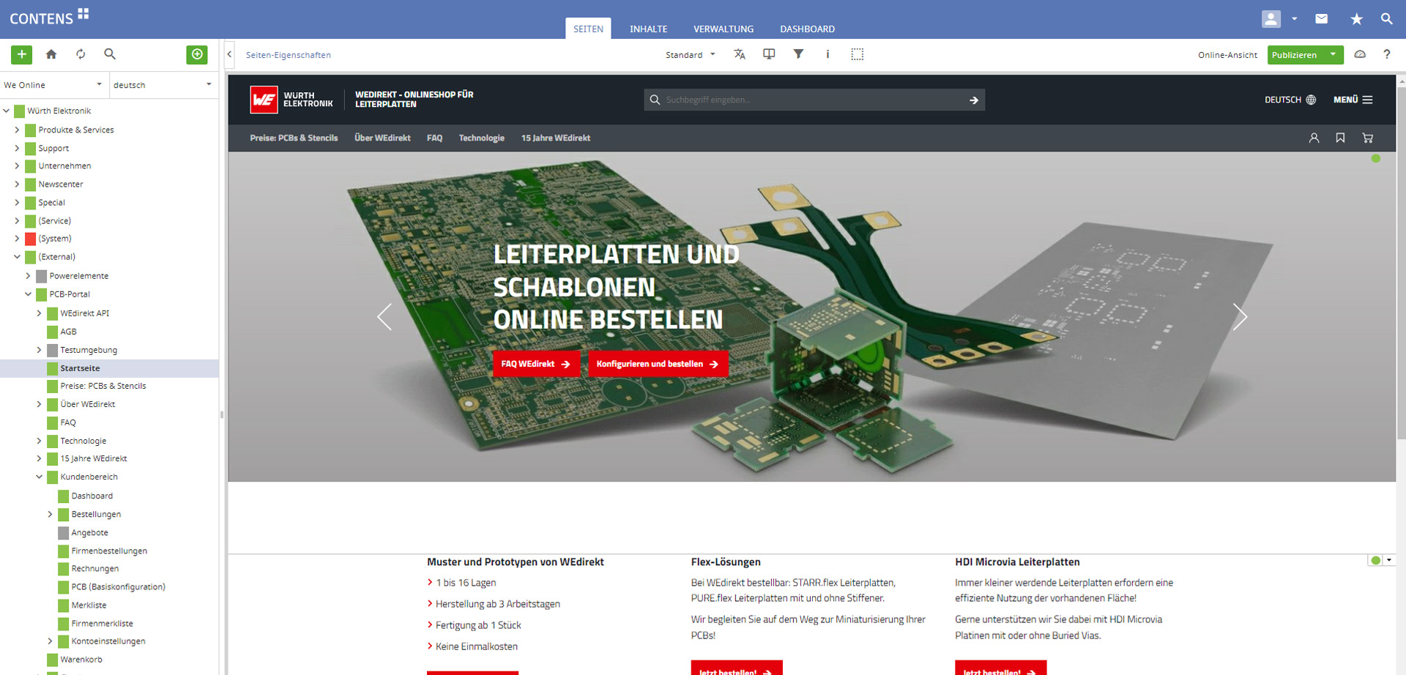Viewport: 1406px width, 675px height.
Task: Open favorites star in header
Action: click(1356, 19)
